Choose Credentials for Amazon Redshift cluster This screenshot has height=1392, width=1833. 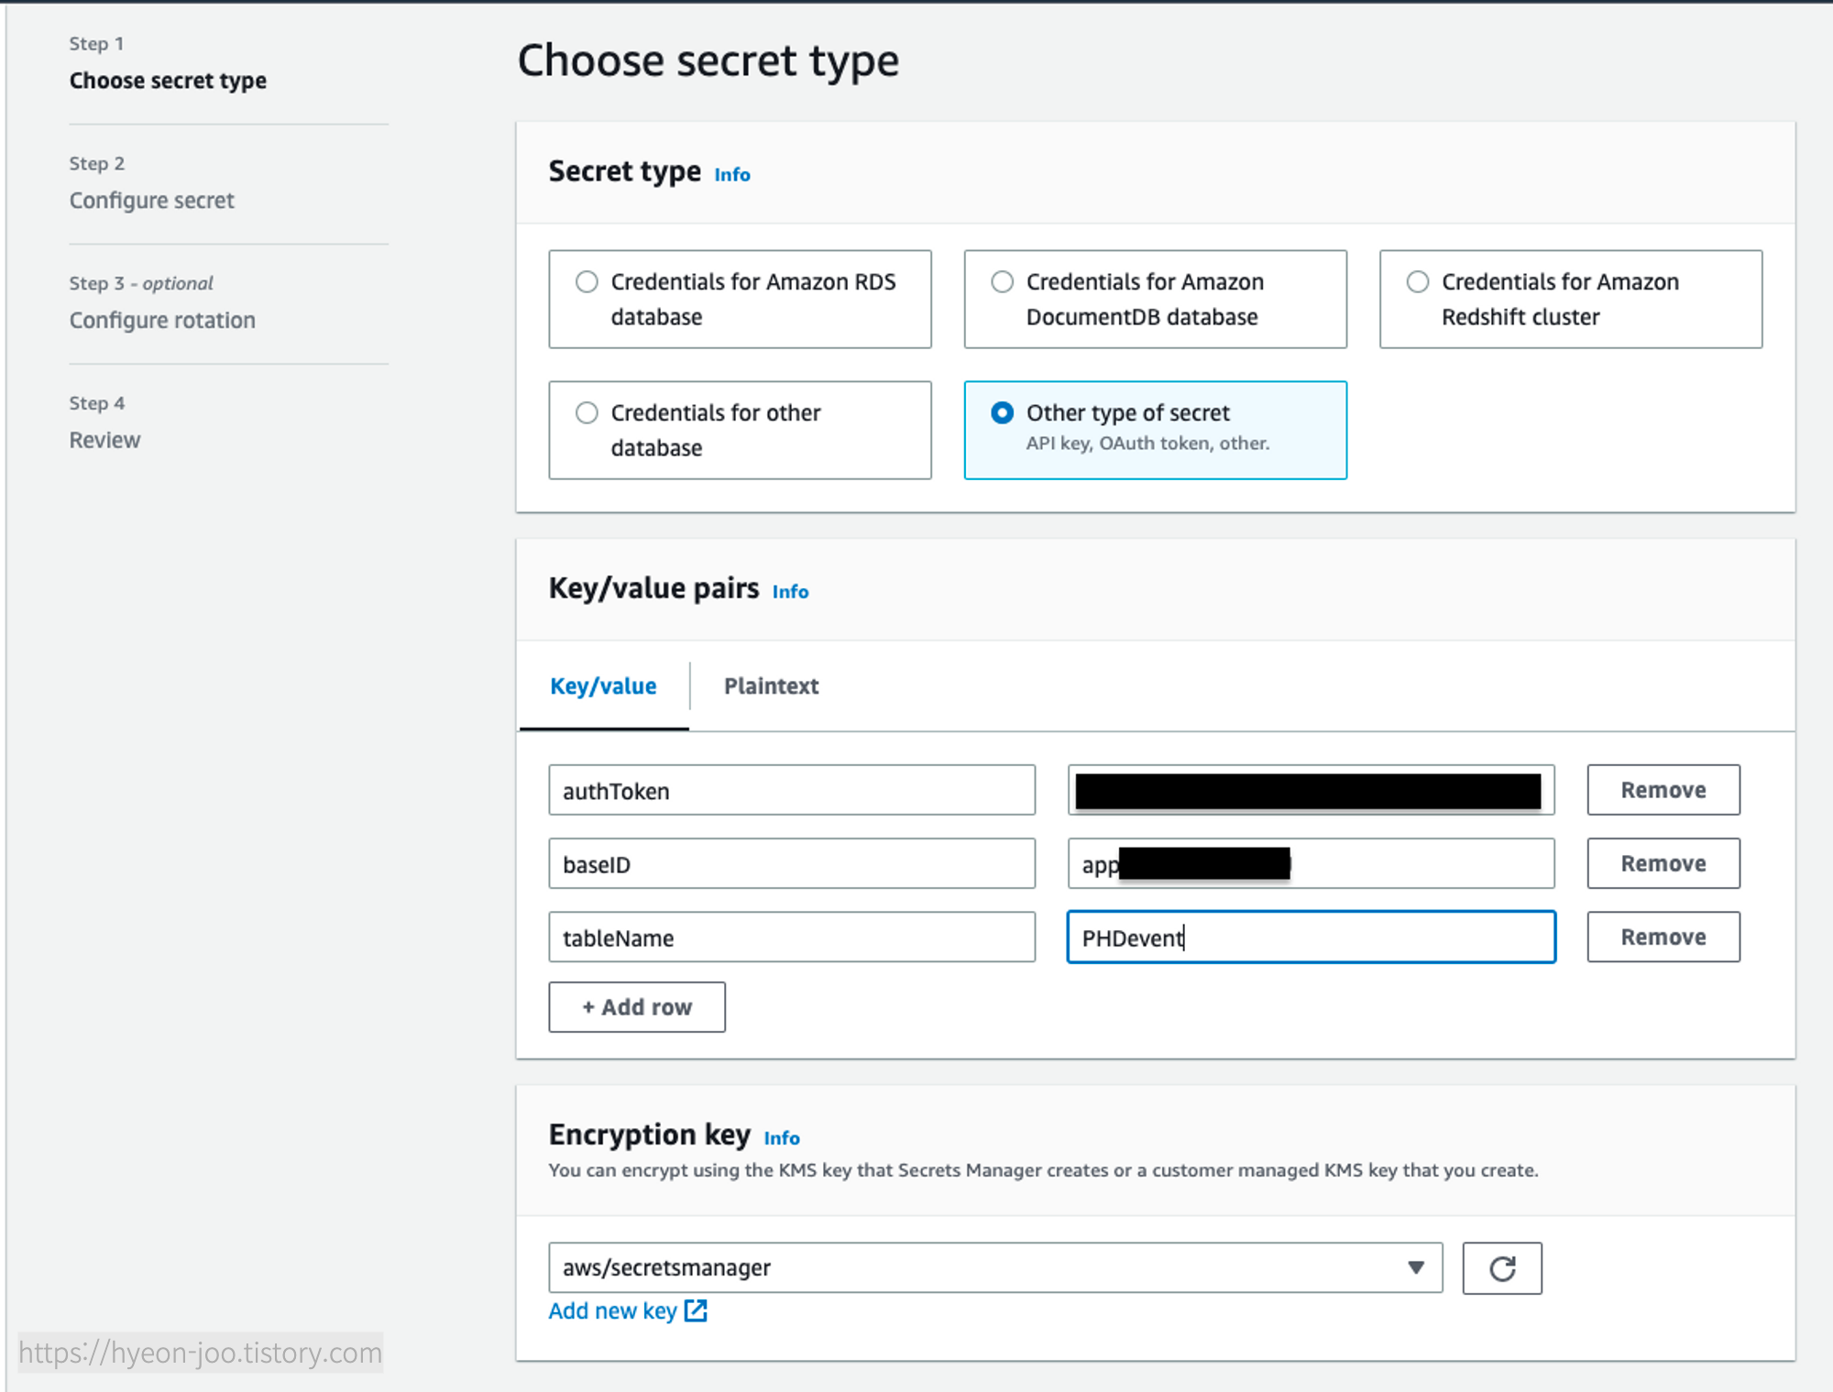pos(1417,281)
